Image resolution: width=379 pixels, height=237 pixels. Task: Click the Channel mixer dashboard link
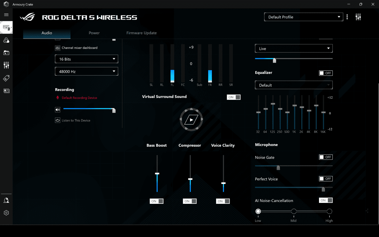[x=80, y=48]
